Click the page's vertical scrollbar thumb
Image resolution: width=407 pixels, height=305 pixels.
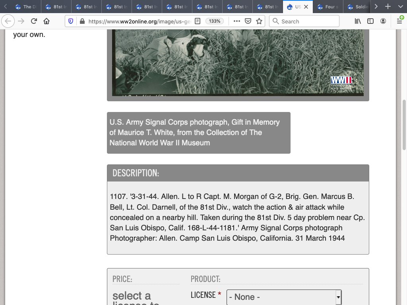pyautogui.click(x=404, y=124)
